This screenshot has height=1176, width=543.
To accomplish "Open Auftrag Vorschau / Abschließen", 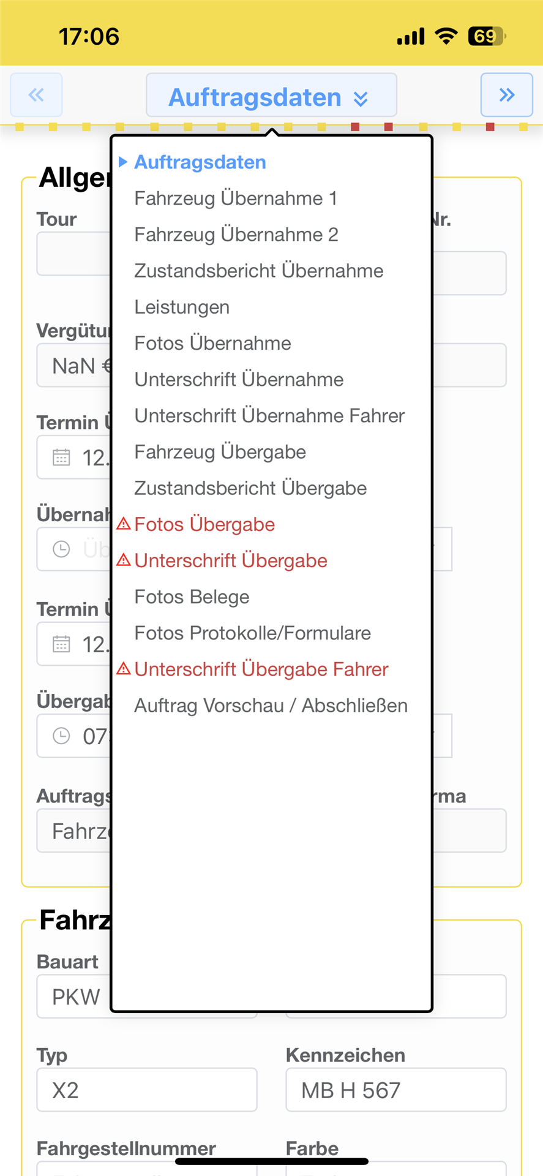I will [271, 706].
